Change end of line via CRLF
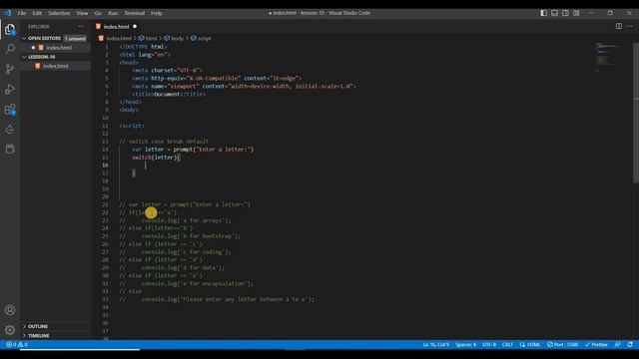The image size is (639, 359). click(507, 344)
